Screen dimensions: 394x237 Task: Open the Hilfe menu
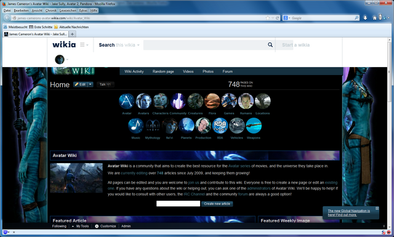pyautogui.click(x=94, y=10)
